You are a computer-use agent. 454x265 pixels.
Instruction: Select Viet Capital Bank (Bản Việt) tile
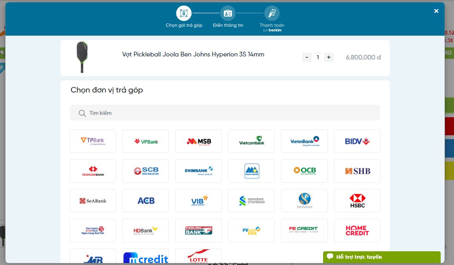click(x=93, y=231)
